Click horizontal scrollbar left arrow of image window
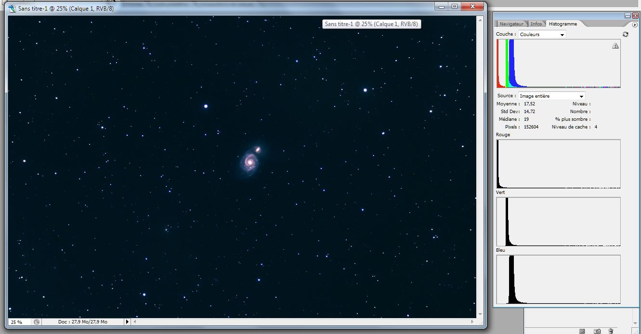 pos(135,322)
